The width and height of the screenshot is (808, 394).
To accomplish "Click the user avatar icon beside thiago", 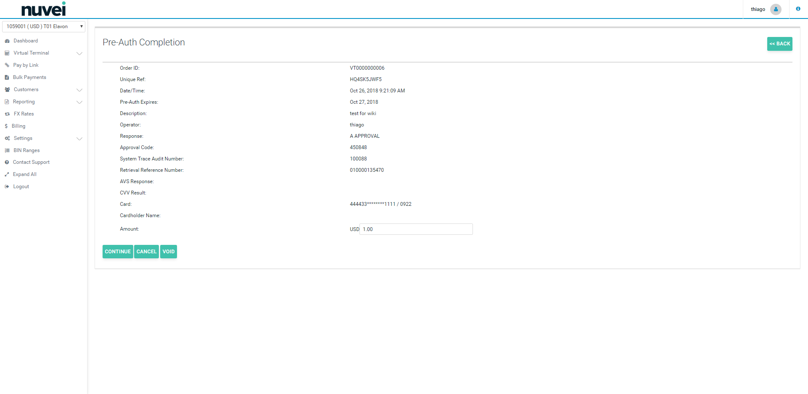I will tap(776, 9).
